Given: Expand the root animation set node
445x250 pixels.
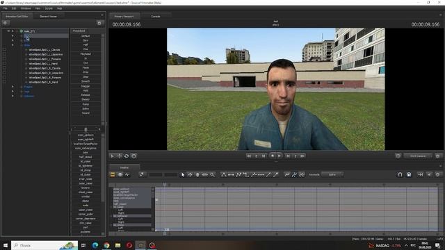Looking at the screenshot, I should [x=13, y=31].
